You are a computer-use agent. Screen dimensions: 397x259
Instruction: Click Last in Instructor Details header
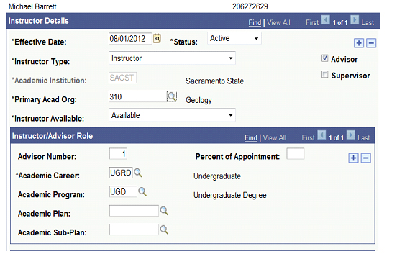click(x=368, y=23)
